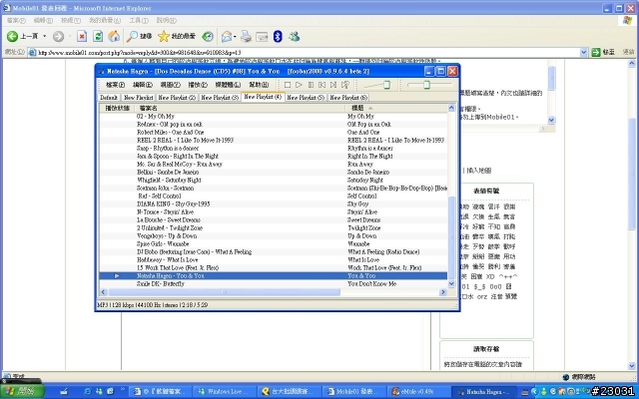
Task: Adjust the foobar2000 volume slider
Action: click(x=386, y=85)
